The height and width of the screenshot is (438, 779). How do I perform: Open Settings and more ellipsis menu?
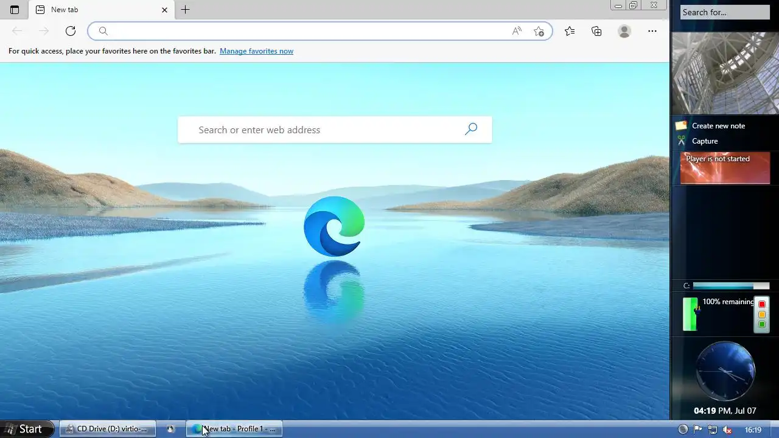(652, 31)
